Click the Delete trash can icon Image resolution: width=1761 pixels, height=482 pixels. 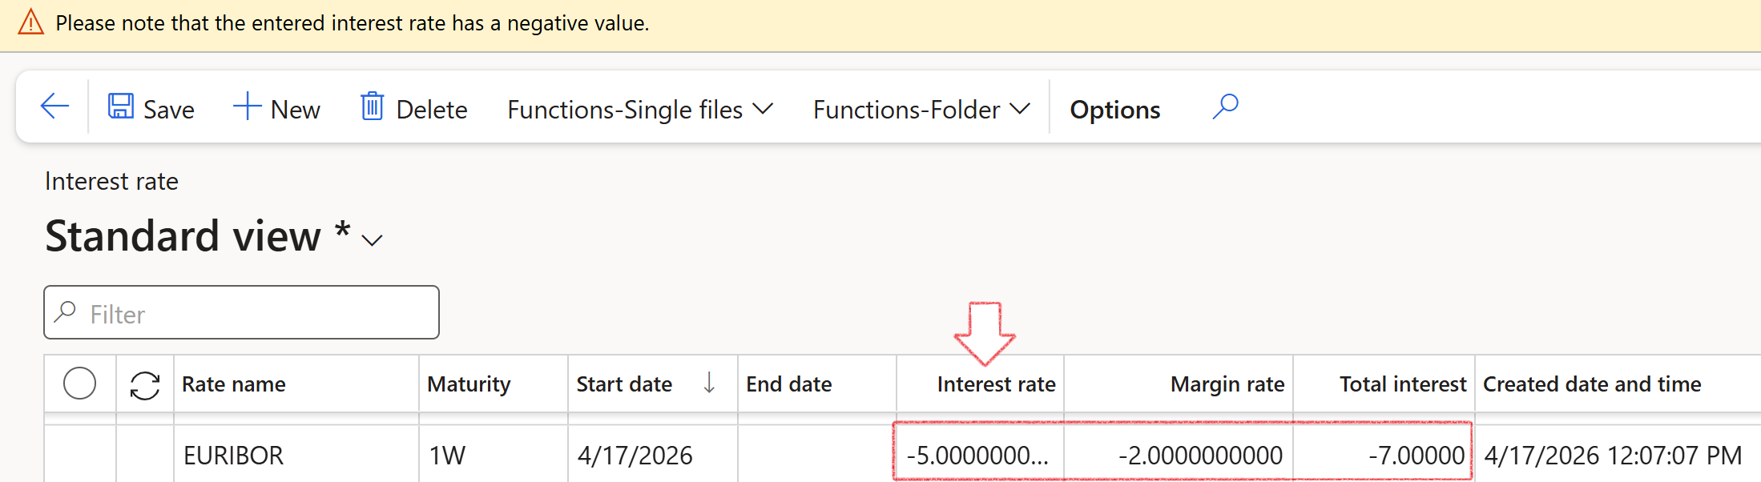coord(372,106)
